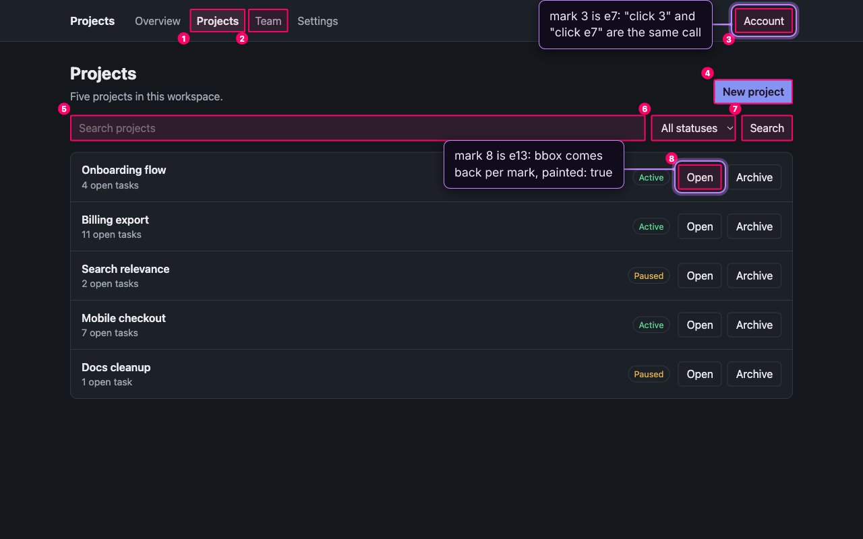Open the Search relevance project
The image size is (863, 539).
(x=700, y=276)
